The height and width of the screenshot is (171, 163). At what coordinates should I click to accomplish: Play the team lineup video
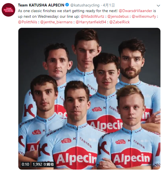point(89,99)
